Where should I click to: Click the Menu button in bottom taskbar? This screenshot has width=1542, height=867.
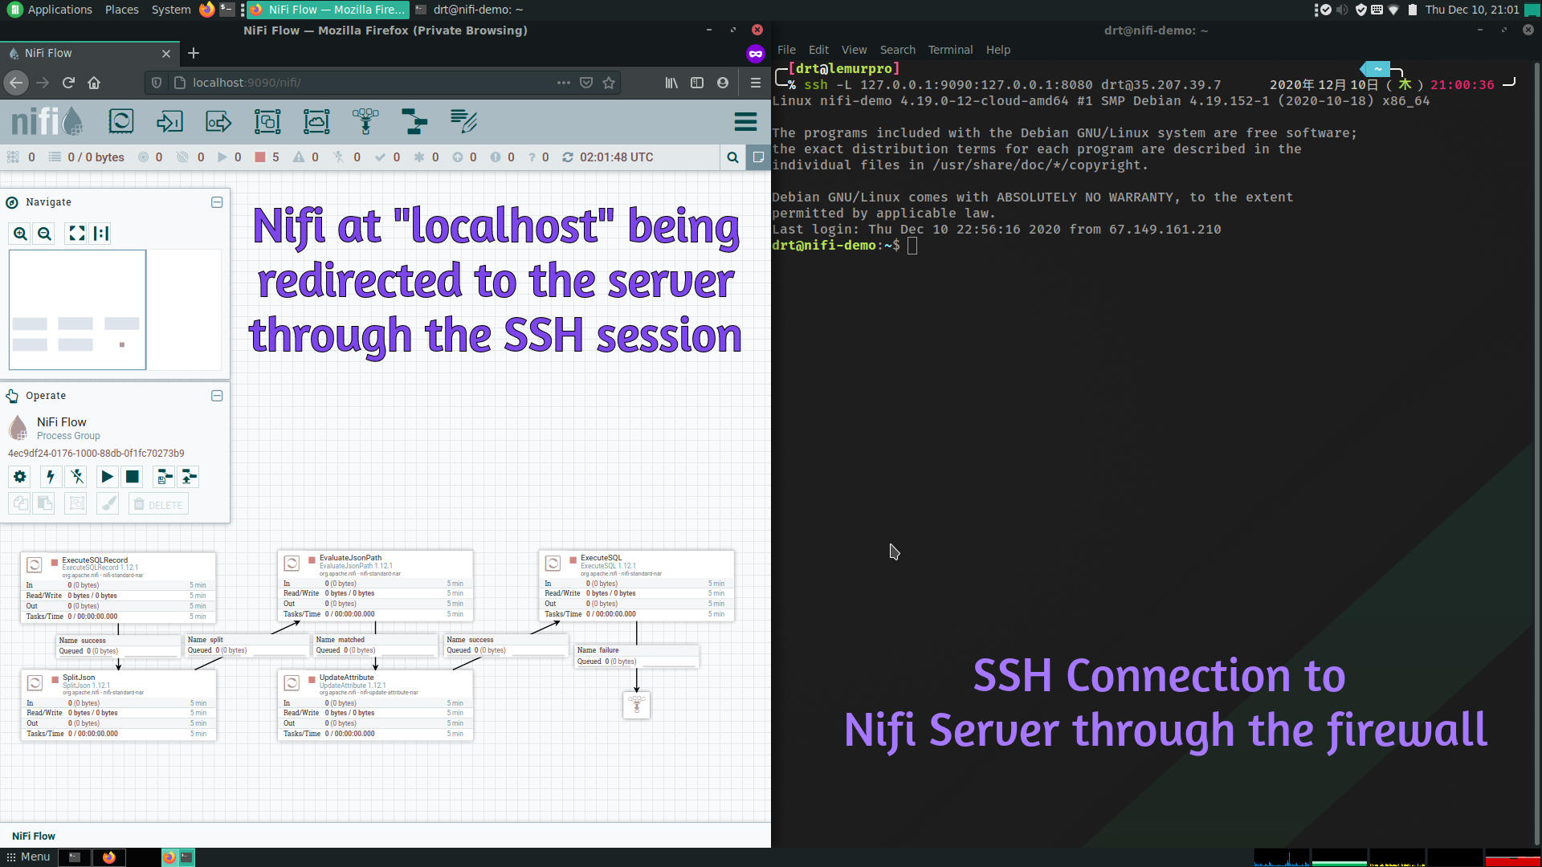click(x=29, y=857)
